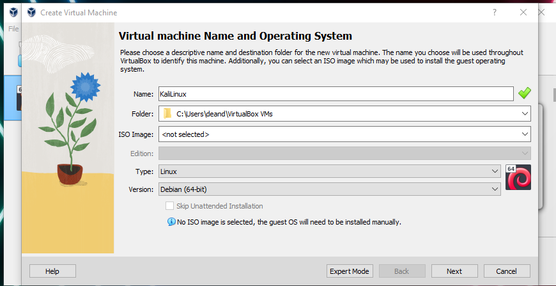
Task: Click VirtualBox cube icon in dialog title bar
Action: 31,13
